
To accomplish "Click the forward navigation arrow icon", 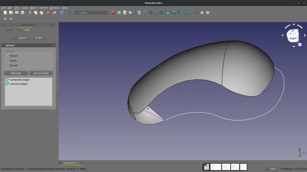I will coord(11,19).
